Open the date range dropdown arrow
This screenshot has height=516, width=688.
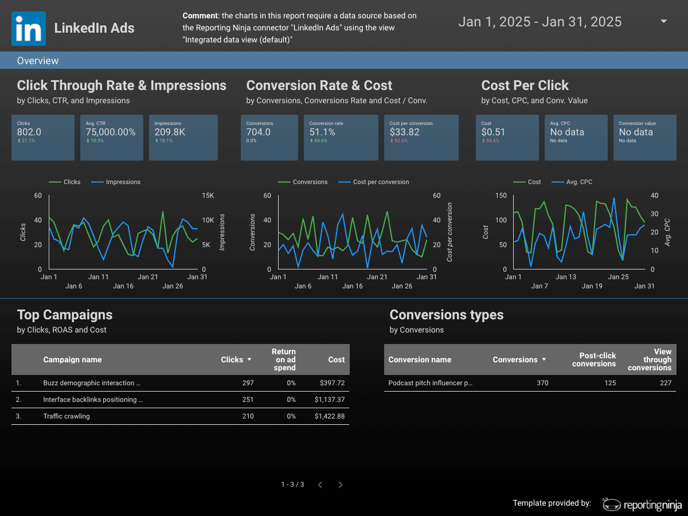pyautogui.click(x=664, y=21)
